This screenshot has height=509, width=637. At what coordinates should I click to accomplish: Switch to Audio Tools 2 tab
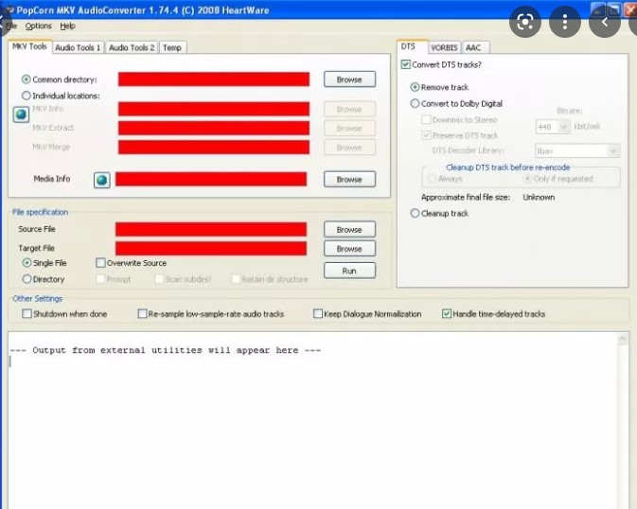(132, 47)
